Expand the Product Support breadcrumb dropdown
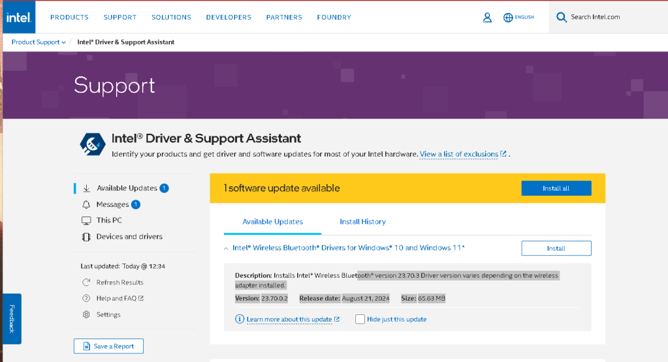 pyautogui.click(x=63, y=42)
